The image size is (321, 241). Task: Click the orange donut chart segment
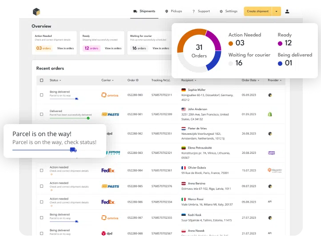click(x=187, y=37)
